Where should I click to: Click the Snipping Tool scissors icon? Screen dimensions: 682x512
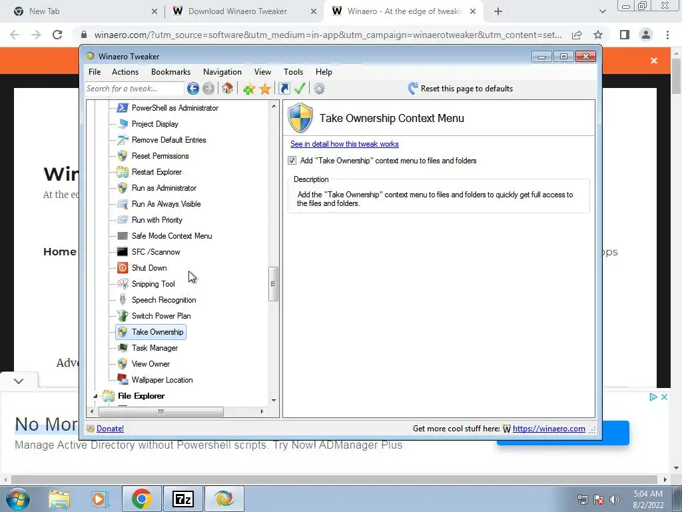(123, 284)
